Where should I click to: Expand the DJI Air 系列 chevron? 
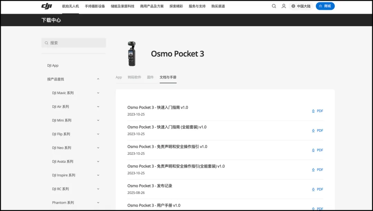point(98,107)
